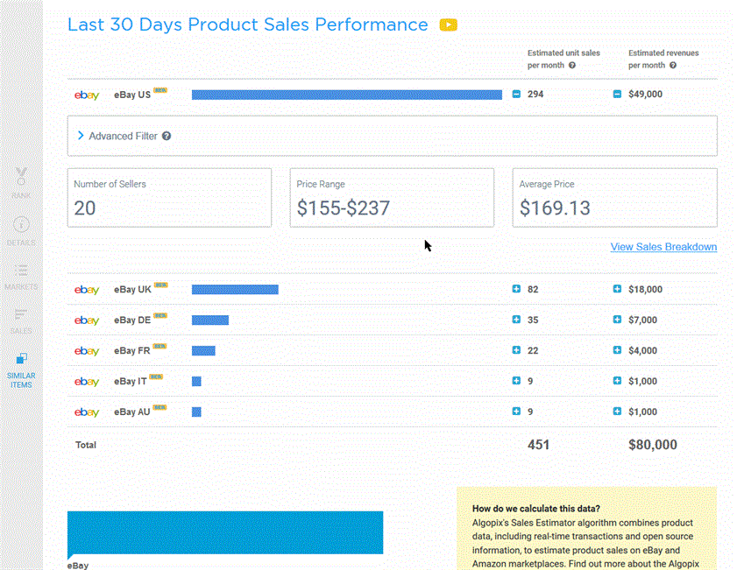Viewport: 737px width, 570px height.
Task: Open the View Sales Breakdown link
Action: tap(663, 247)
